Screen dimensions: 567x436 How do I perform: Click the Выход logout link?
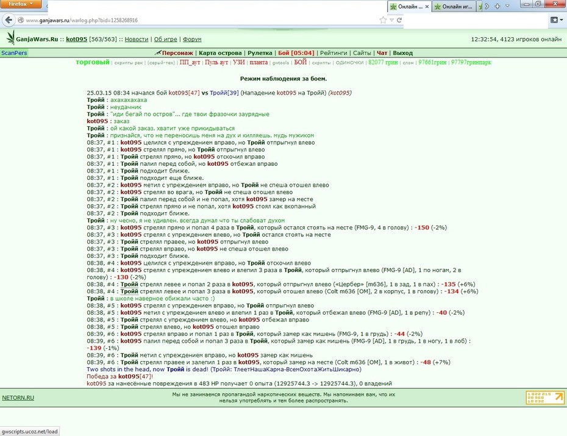(403, 53)
